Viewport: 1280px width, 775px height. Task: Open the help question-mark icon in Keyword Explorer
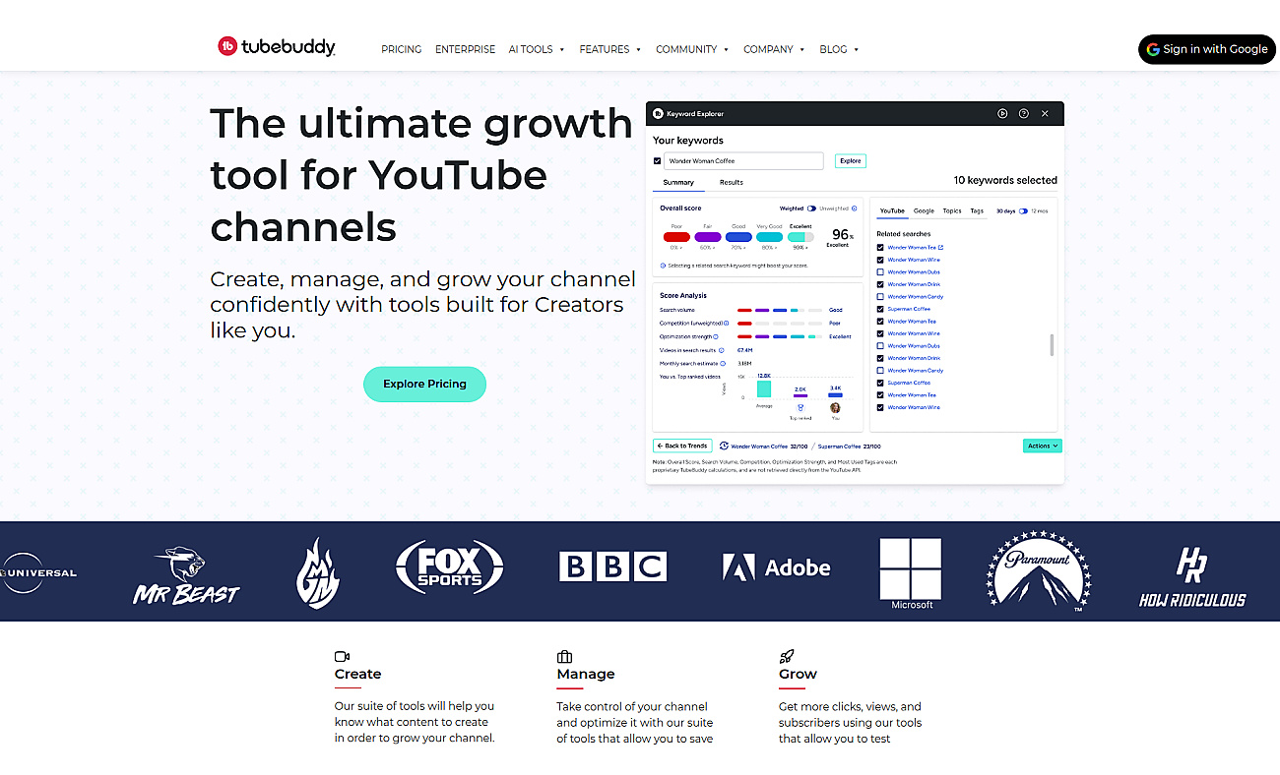click(1024, 113)
